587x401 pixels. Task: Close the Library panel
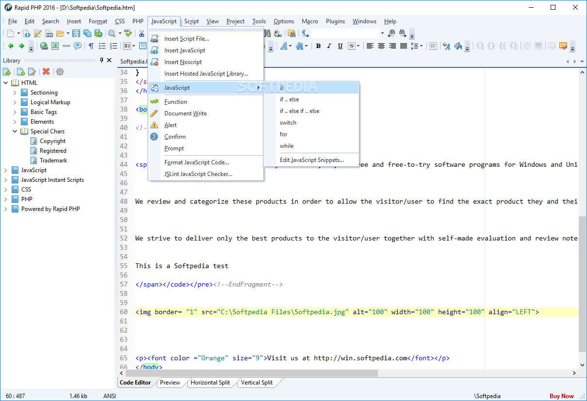pyautogui.click(x=109, y=61)
